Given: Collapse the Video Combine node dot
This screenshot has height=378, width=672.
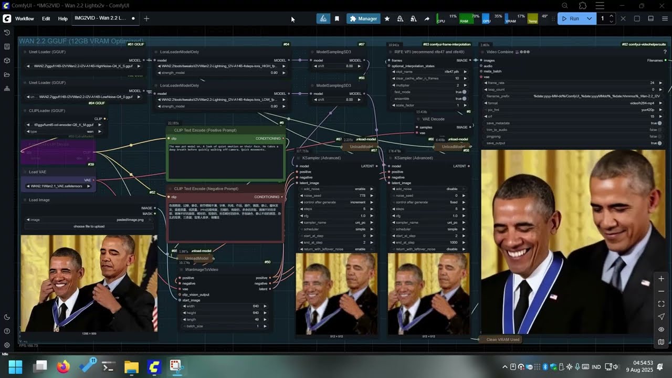Looking at the screenshot, I should [482, 52].
